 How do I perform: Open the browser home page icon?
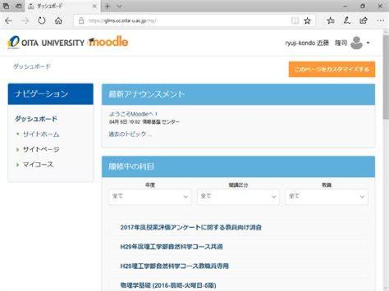(58, 21)
